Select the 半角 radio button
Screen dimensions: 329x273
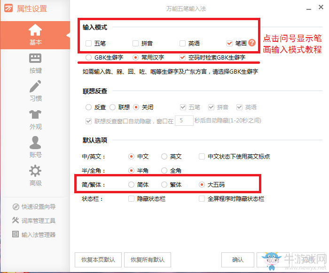[131, 170]
